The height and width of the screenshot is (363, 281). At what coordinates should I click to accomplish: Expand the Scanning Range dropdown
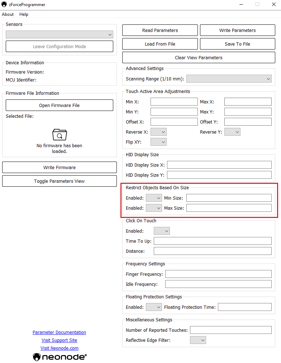point(229,79)
